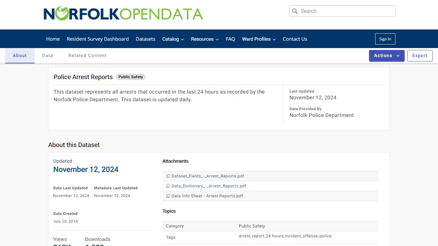The image size is (438, 246).
Task: Click the document icon beside Data Info Sheet
Action: pyautogui.click(x=168, y=196)
